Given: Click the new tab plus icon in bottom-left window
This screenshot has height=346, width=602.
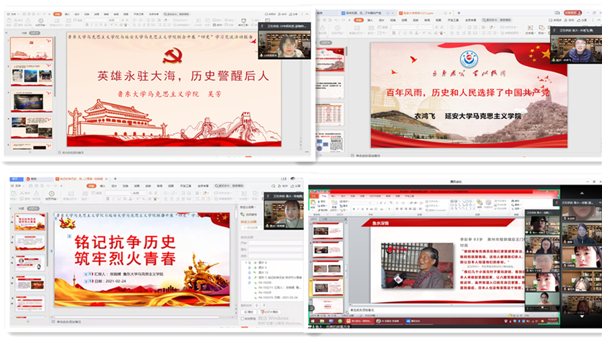Looking at the screenshot, I should (x=115, y=178).
